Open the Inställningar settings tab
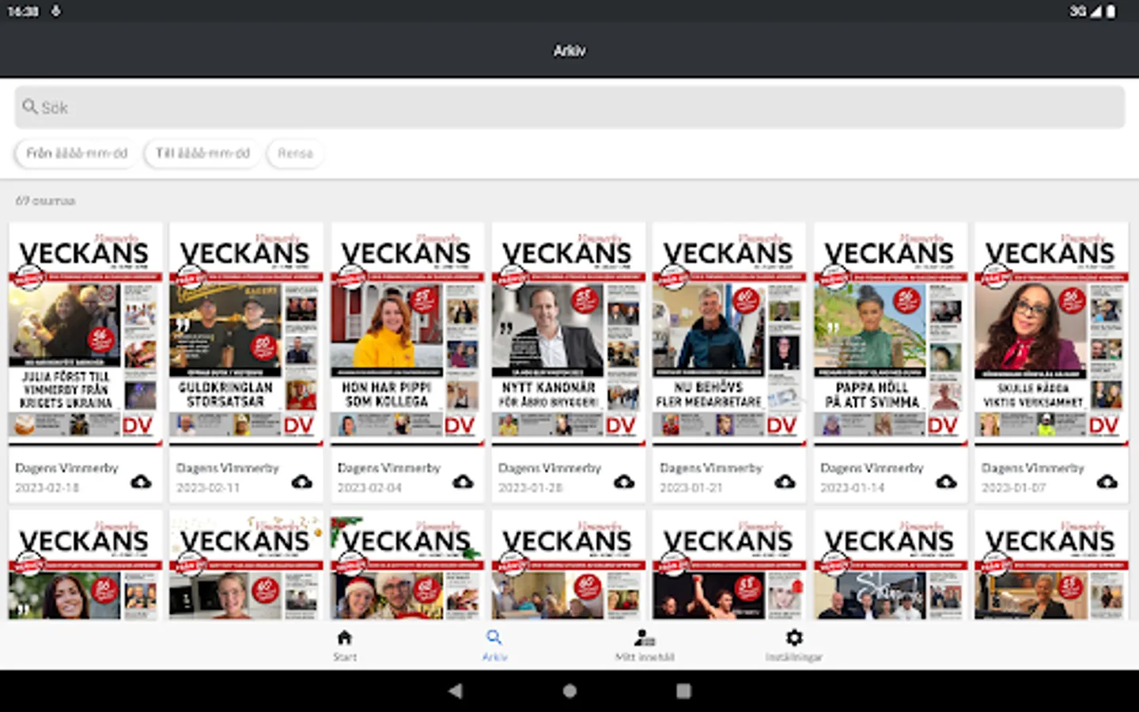This screenshot has height=712, width=1139. [794, 646]
